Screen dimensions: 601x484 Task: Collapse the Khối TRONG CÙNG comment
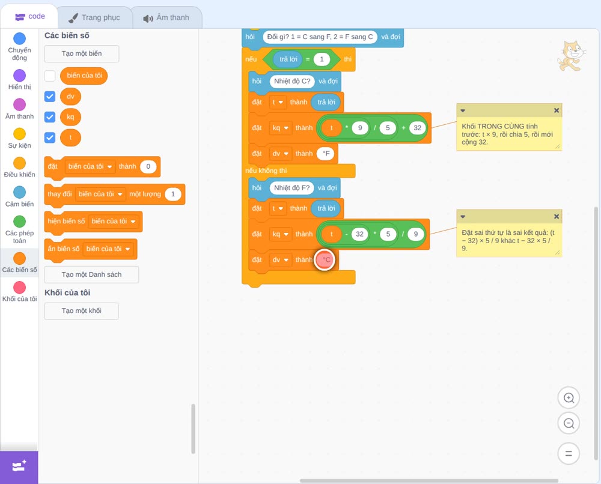coord(463,110)
